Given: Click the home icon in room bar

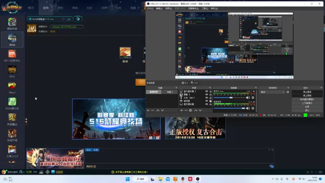Looking at the screenshot, I should point(30,19).
